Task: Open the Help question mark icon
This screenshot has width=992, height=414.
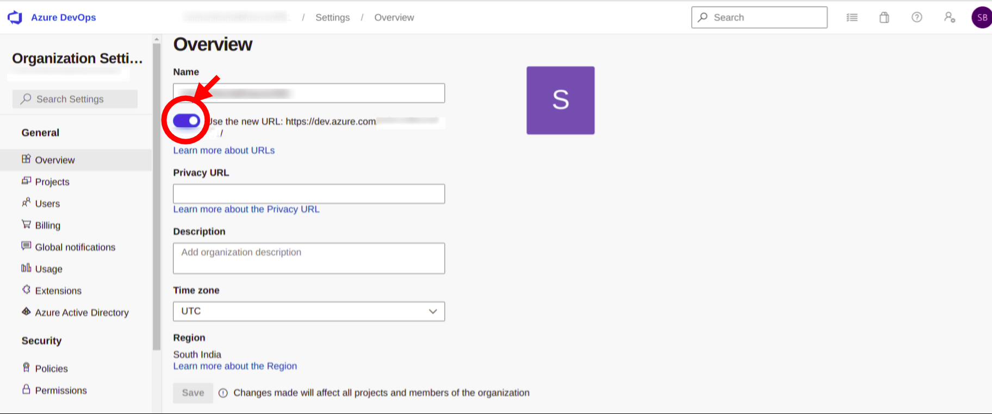Action: 917,17
